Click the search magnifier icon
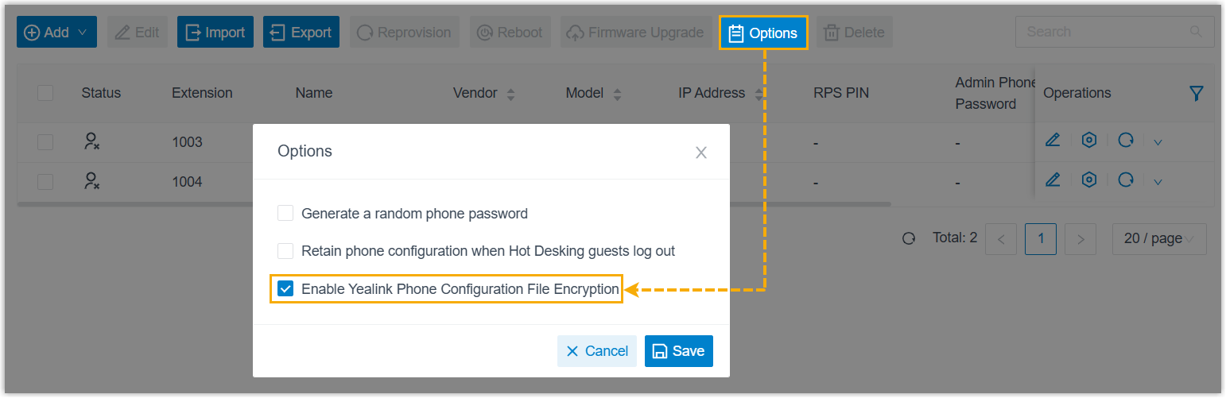 [1196, 32]
